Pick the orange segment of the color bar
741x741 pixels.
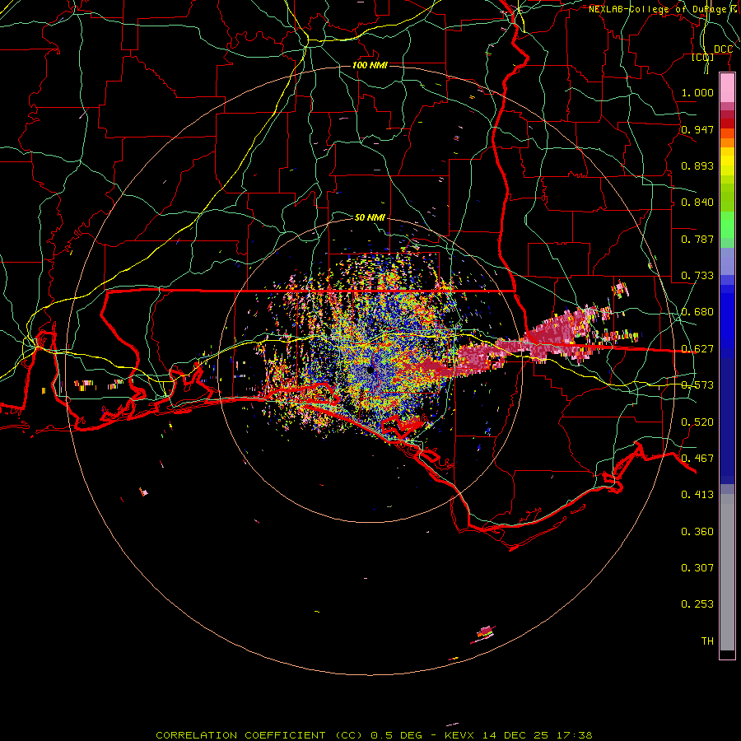click(x=727, y=142)
